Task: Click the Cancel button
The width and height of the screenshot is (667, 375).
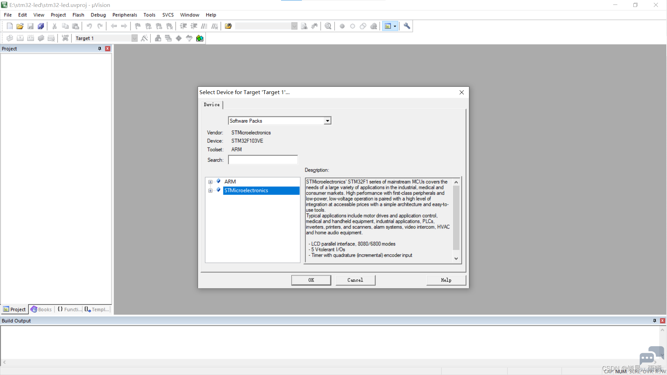Action: [x=355, y=280]
